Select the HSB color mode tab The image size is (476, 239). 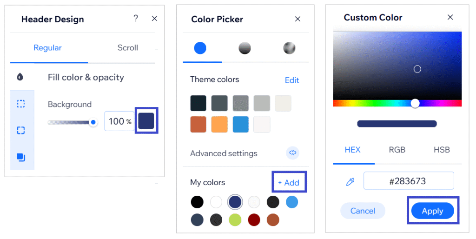[441, 150]
